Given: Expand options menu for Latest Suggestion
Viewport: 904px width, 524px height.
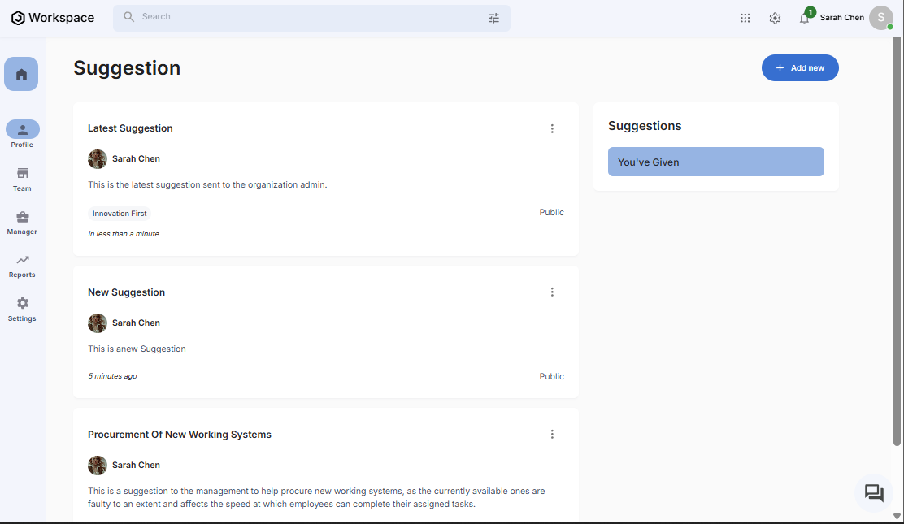Looking at the screenshot, I should 552,128.
